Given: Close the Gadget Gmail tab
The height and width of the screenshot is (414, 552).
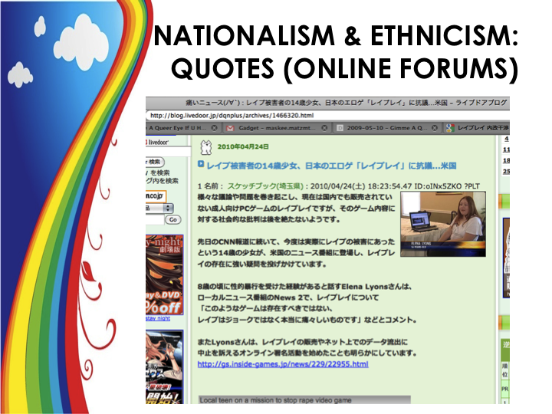Looking at the screenshot, I should (x=324, y=128).
